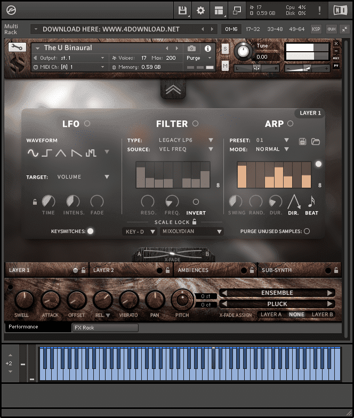
Task: Toggle the filter INVERT switch
Action: pyautogui.click(x=196, y=202)
